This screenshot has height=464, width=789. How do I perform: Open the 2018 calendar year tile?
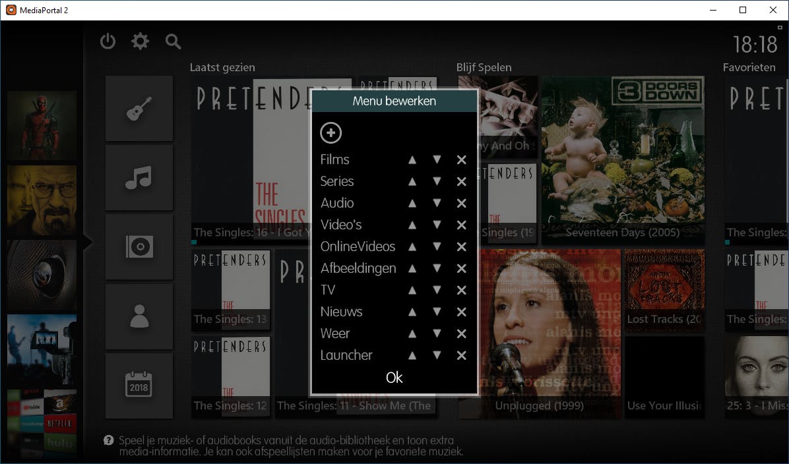tap(139, 386)
